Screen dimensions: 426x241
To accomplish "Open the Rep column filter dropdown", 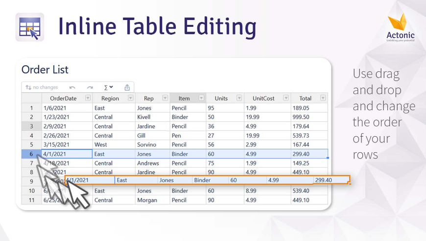I will click(165, 98).
